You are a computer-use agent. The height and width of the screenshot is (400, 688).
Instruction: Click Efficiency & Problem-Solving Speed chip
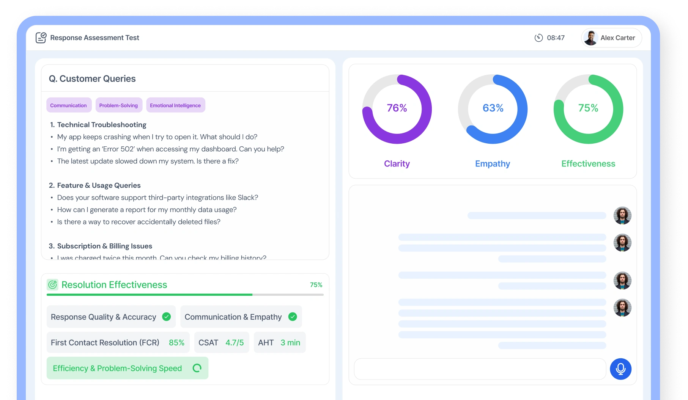coord(127,368)
